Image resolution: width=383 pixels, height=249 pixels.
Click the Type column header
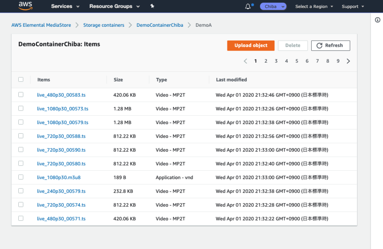(x=162, y=80)
